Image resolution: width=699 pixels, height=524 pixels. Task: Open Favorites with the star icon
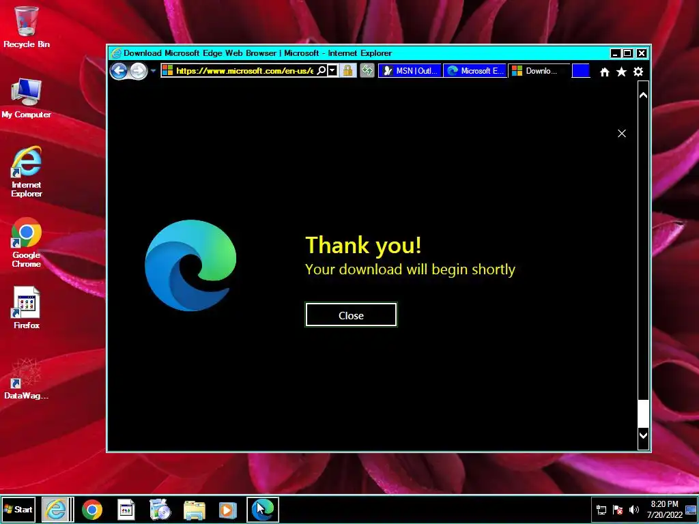coord(621,72)
